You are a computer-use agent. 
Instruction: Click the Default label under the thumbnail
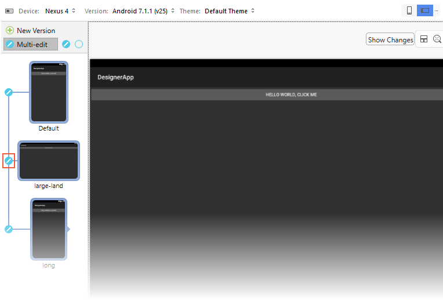(49, 128)
